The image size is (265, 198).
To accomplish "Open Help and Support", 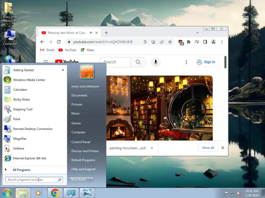I will pyautogui.click(x=83, y=169).
